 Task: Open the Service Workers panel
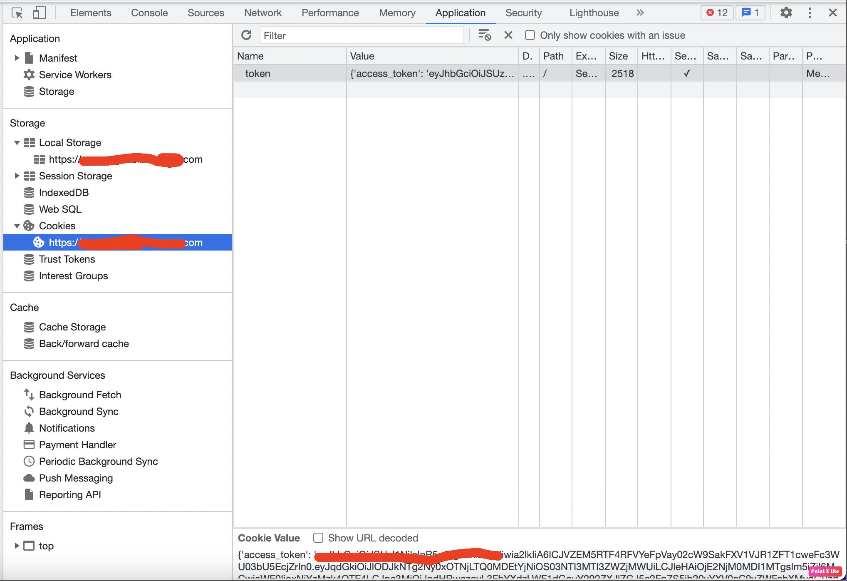pos(74,75)
